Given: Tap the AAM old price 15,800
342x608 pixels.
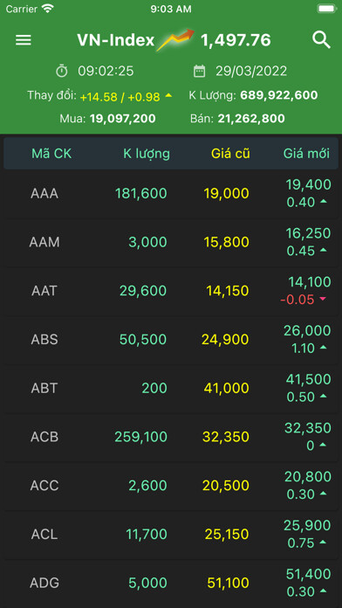Looking at the screenshot, I should point(227,242).
